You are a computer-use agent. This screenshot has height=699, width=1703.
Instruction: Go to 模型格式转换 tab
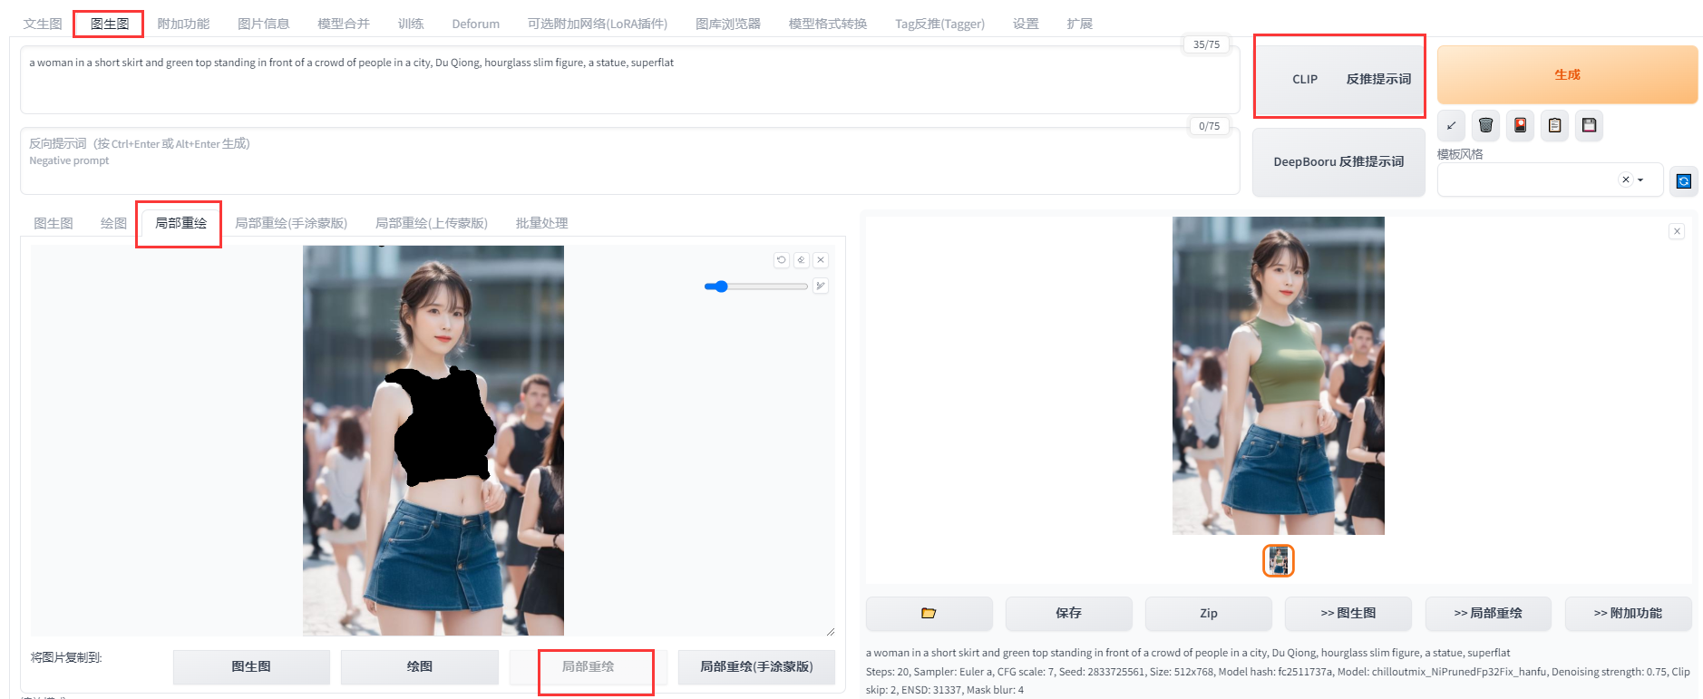[x=828, y=24]
